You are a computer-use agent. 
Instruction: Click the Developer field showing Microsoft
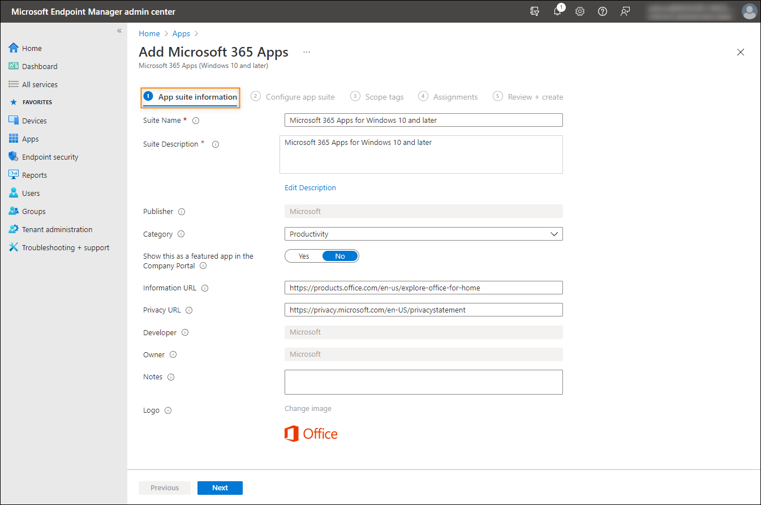(423, 332)
